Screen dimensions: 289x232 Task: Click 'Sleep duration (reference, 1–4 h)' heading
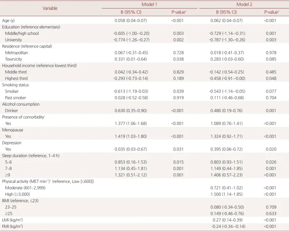point(31,156)
